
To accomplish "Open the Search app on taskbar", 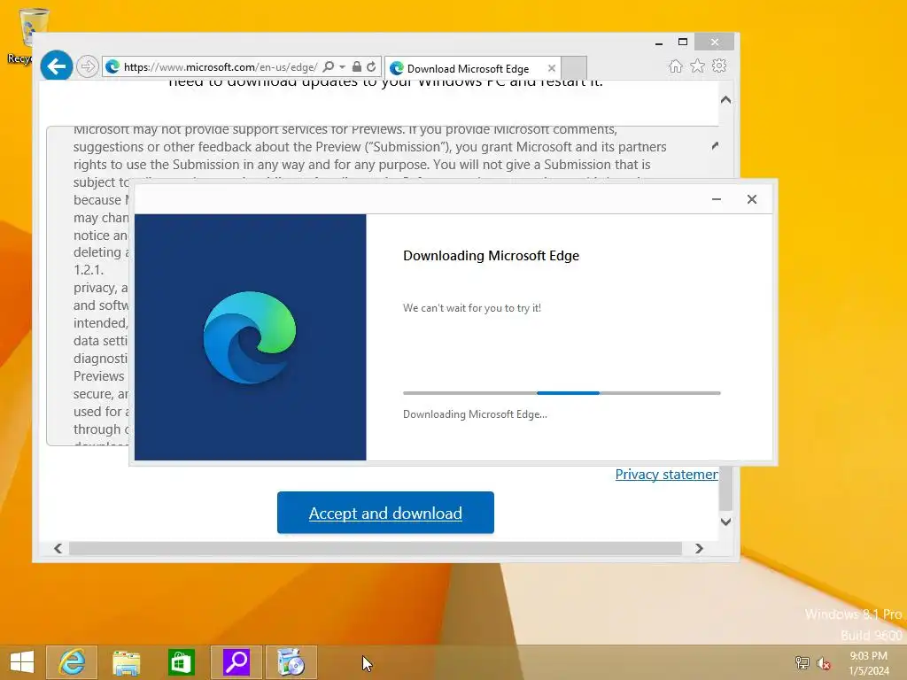I will pos(236,662).
